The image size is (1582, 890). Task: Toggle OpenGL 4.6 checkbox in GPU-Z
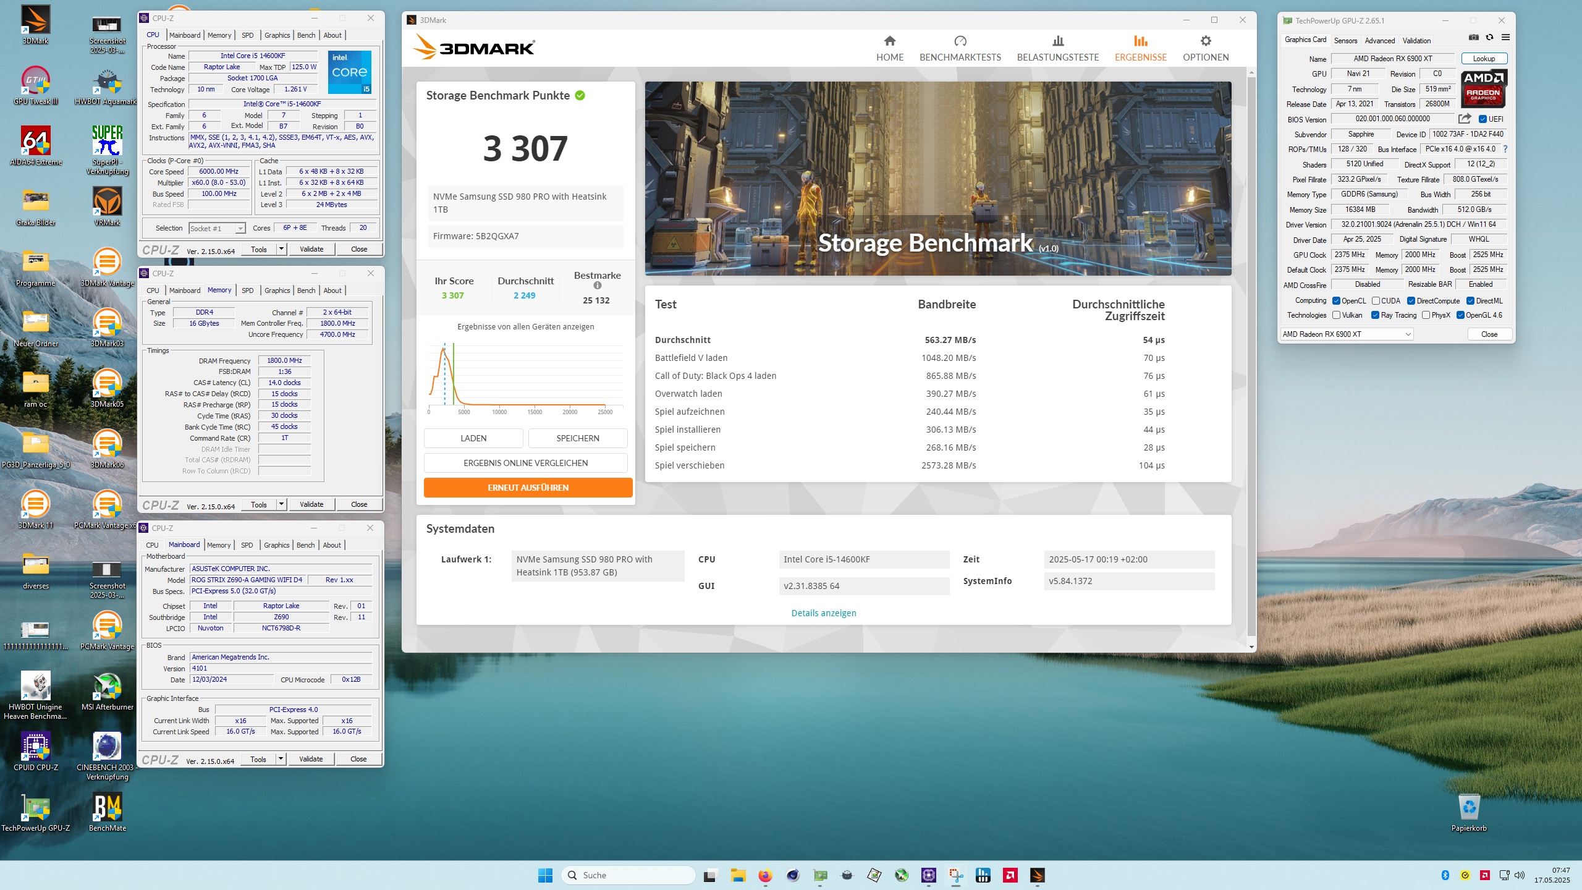pos(1460,315)
